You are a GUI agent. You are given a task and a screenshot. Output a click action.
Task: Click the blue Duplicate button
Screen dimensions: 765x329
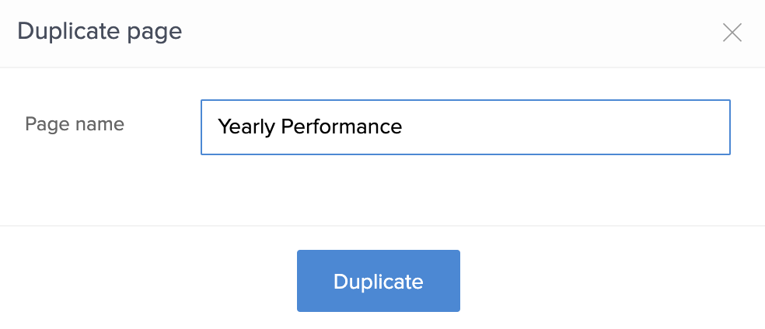coord(378,281)
